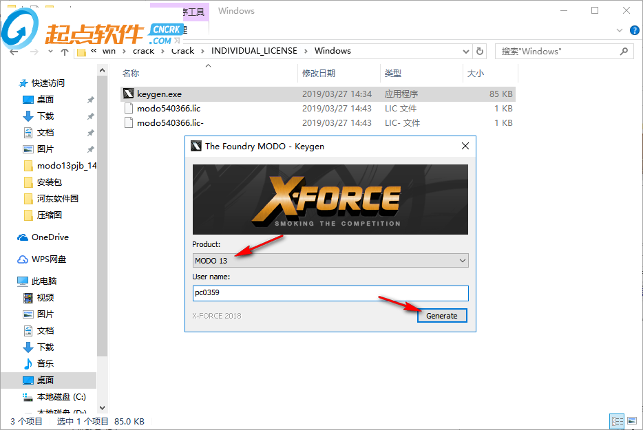Click the WPS网盘 cloud icon
The width and height of the screenshot is (643, 430).
pyautogui.click(x=23, y=259)
